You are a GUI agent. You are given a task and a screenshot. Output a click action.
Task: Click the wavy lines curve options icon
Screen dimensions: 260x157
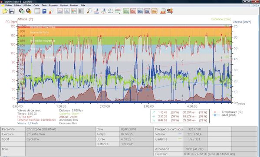[118, 11]
